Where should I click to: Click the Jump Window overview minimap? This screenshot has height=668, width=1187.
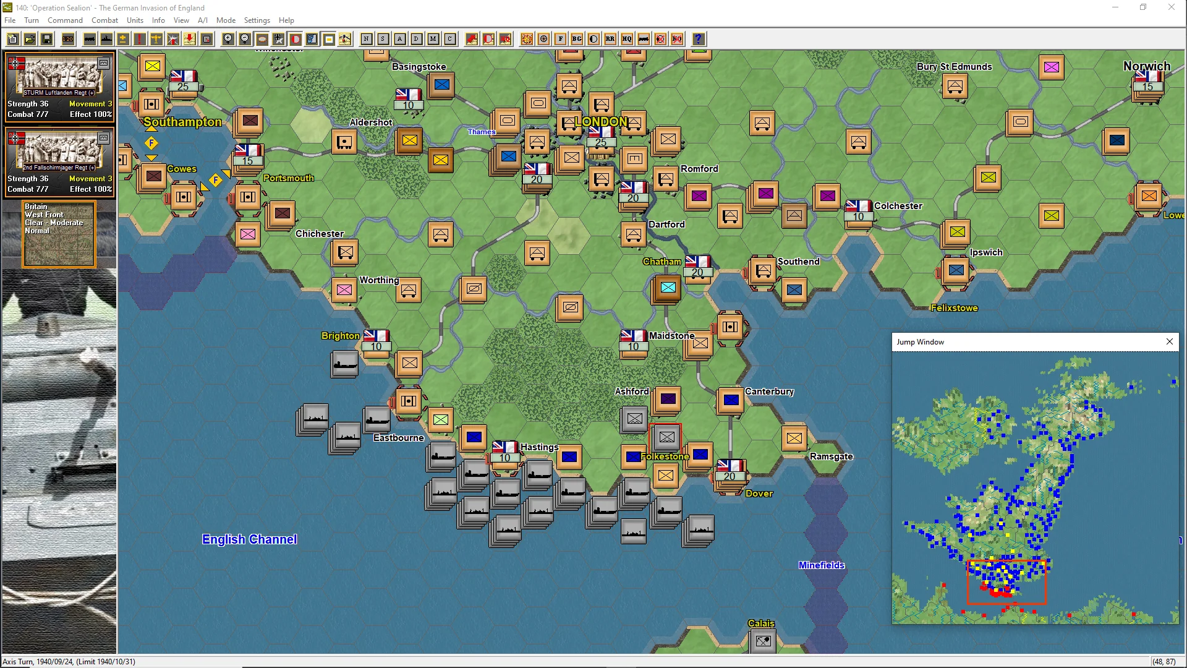tap(1036, 488)
